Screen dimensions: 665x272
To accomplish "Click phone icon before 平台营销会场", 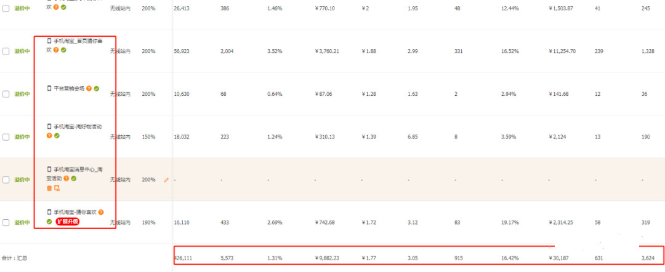I will coord(49,88).
